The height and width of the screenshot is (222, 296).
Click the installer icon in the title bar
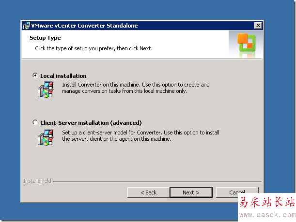coord(26,26)
